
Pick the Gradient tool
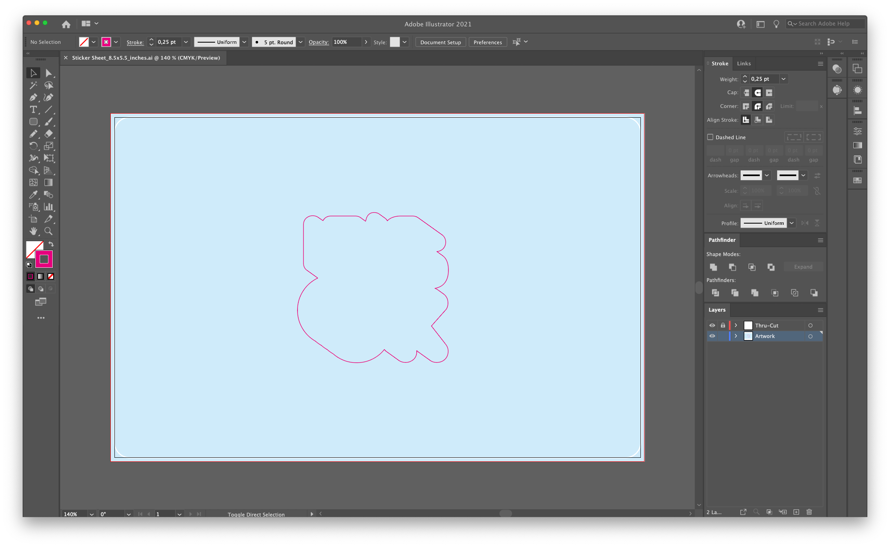click(49, 183)
